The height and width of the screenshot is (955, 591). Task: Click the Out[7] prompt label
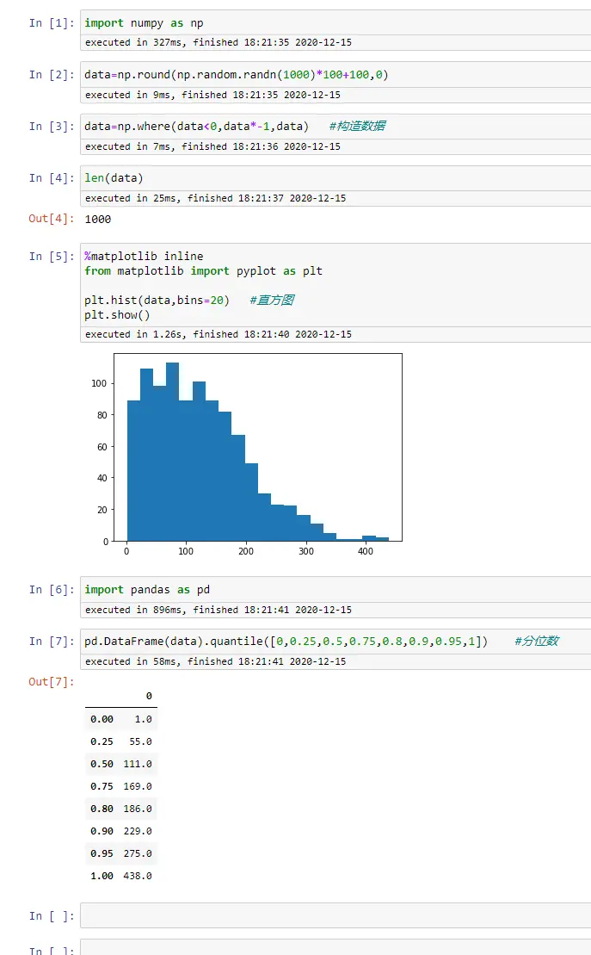tap(52, 682)
